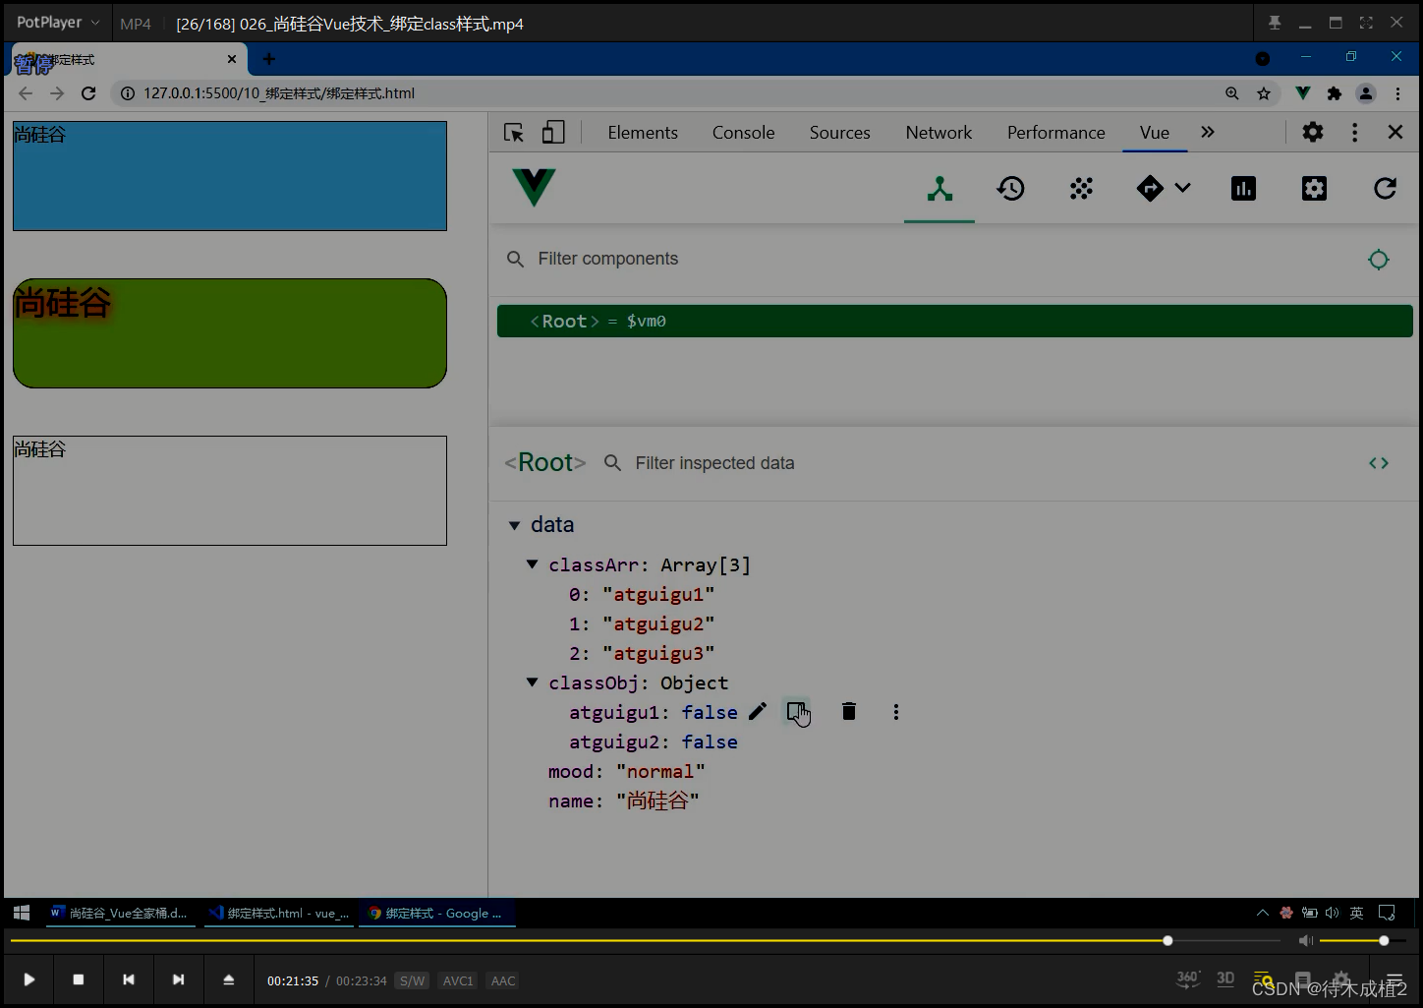Edit atguigu1 value with the pencil icon
Viewport: 1423px width, 1008px height.
(758, 711)
